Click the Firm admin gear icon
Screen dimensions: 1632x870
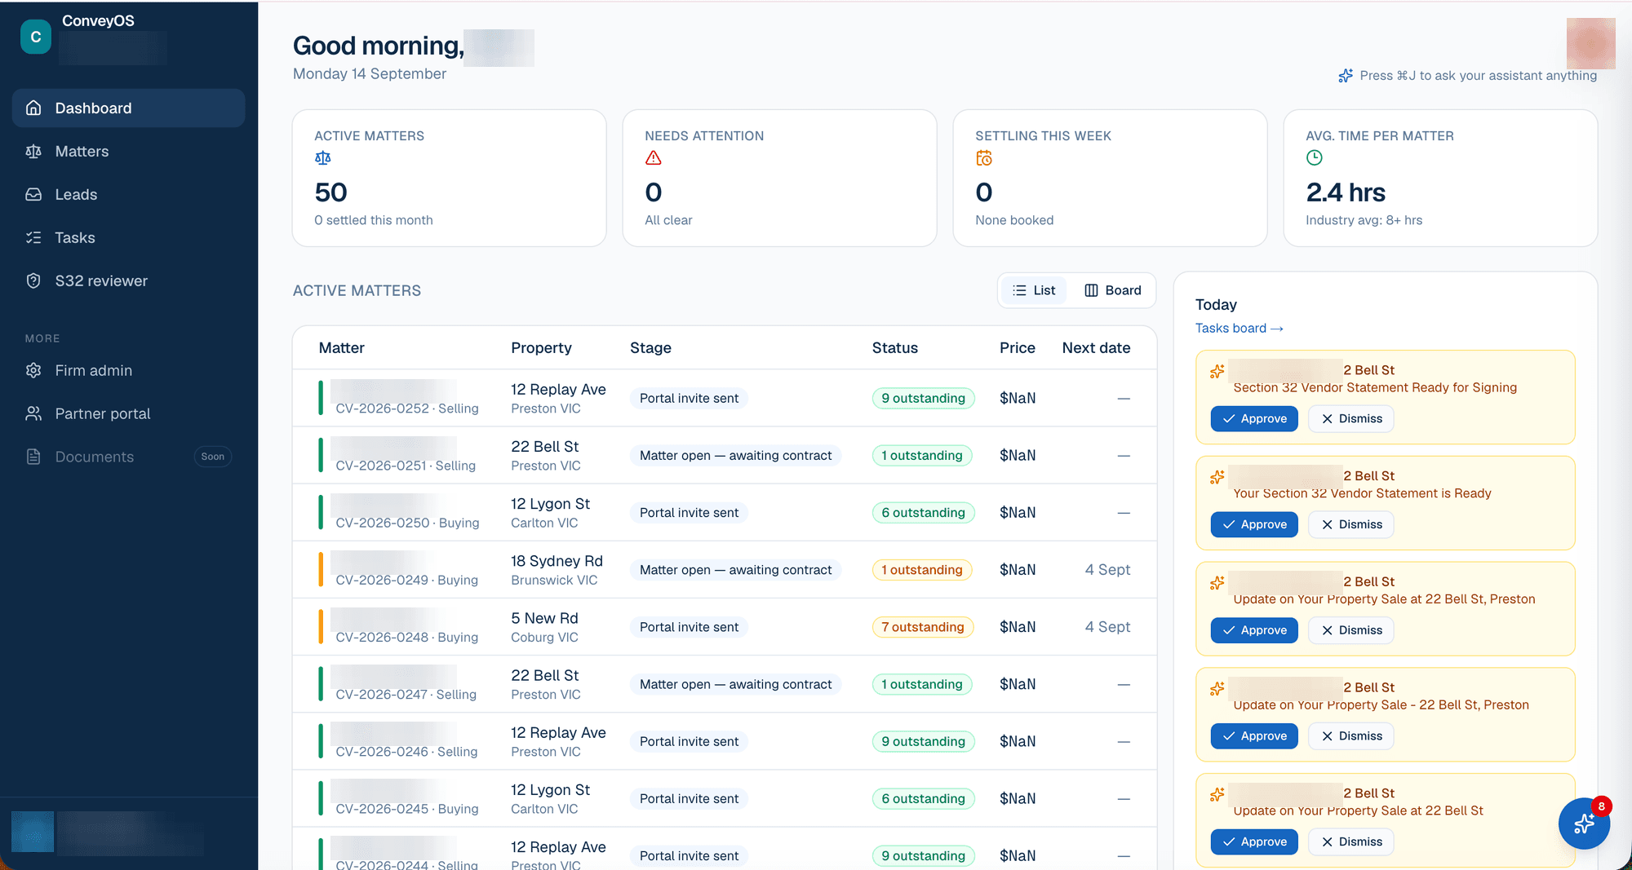click(33, 370)
